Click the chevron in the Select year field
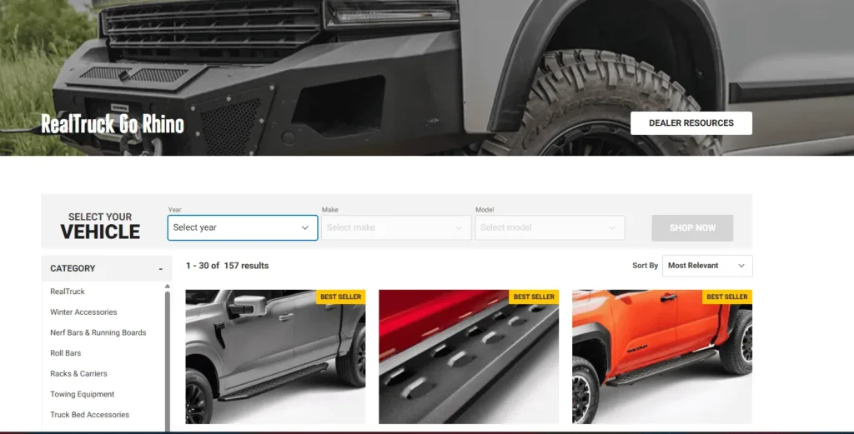 [x=305, y=228]
